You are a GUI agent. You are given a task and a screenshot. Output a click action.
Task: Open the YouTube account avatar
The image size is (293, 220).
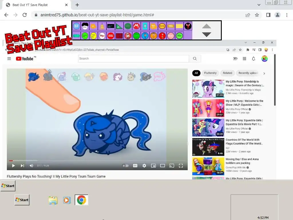tap(264, 59)
